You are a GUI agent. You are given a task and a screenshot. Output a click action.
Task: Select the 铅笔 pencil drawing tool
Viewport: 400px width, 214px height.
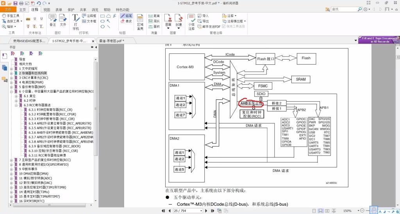(x=126, y=16)
